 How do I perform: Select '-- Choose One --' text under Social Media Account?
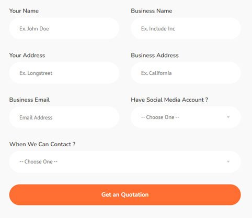point(160,117)
